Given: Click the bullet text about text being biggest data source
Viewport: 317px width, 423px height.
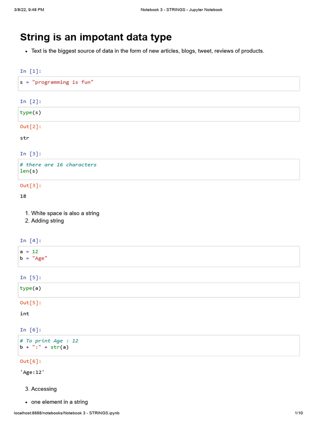Looking at the screenshot, I should (148, 51).
